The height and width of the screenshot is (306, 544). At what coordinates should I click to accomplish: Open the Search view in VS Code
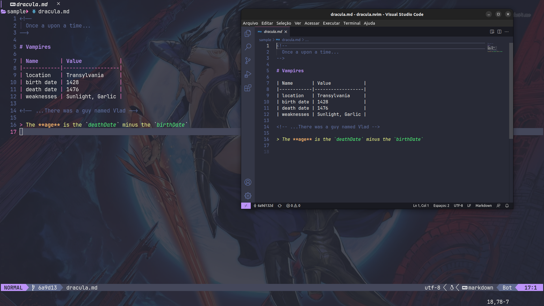[x=248, y=47]
